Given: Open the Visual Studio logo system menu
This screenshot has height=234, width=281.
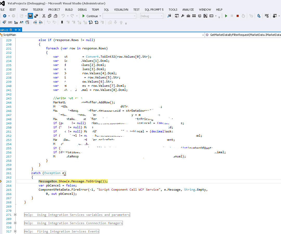Looking at the screenshot, I should pos(2,3).
